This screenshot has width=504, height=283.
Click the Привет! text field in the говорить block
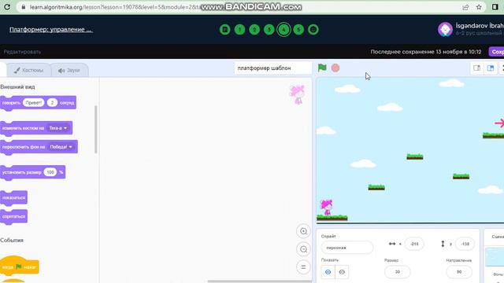[x=33, y=103]
